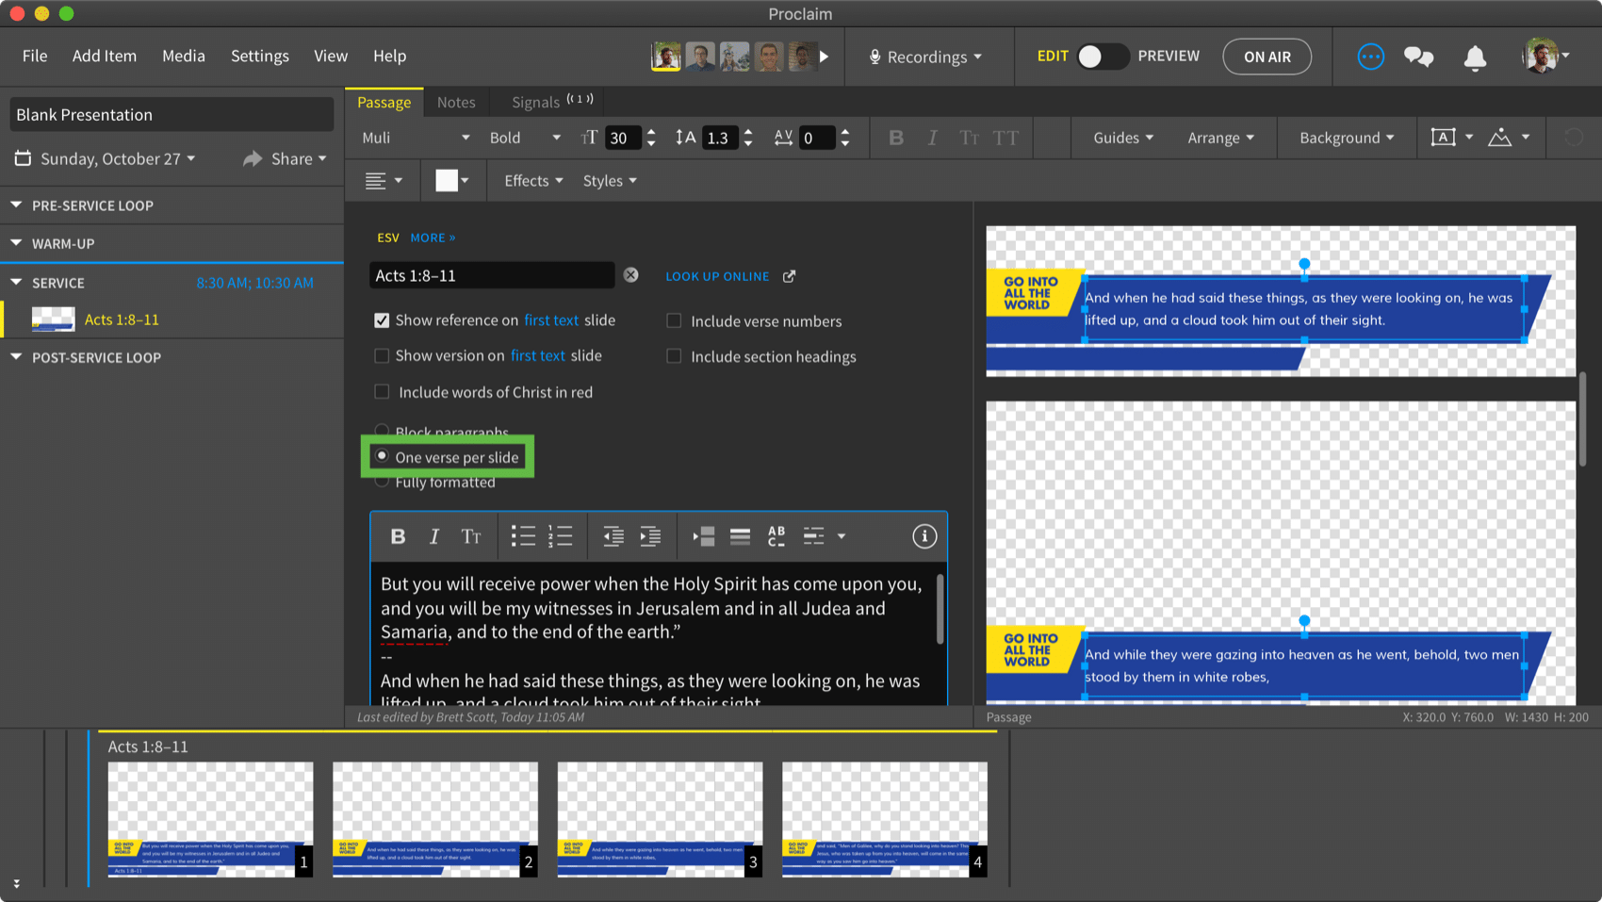Check Include verse numbers

coord(674,320)
